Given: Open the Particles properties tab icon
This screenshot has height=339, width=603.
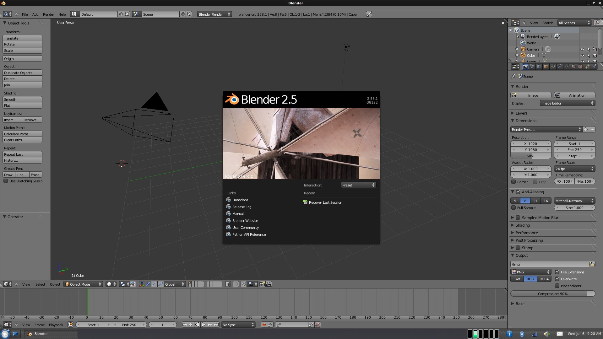Looking at the screenshot, I should pos(587,67).
